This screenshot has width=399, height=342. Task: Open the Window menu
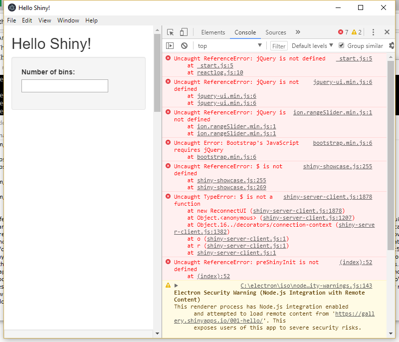point(68,20)
